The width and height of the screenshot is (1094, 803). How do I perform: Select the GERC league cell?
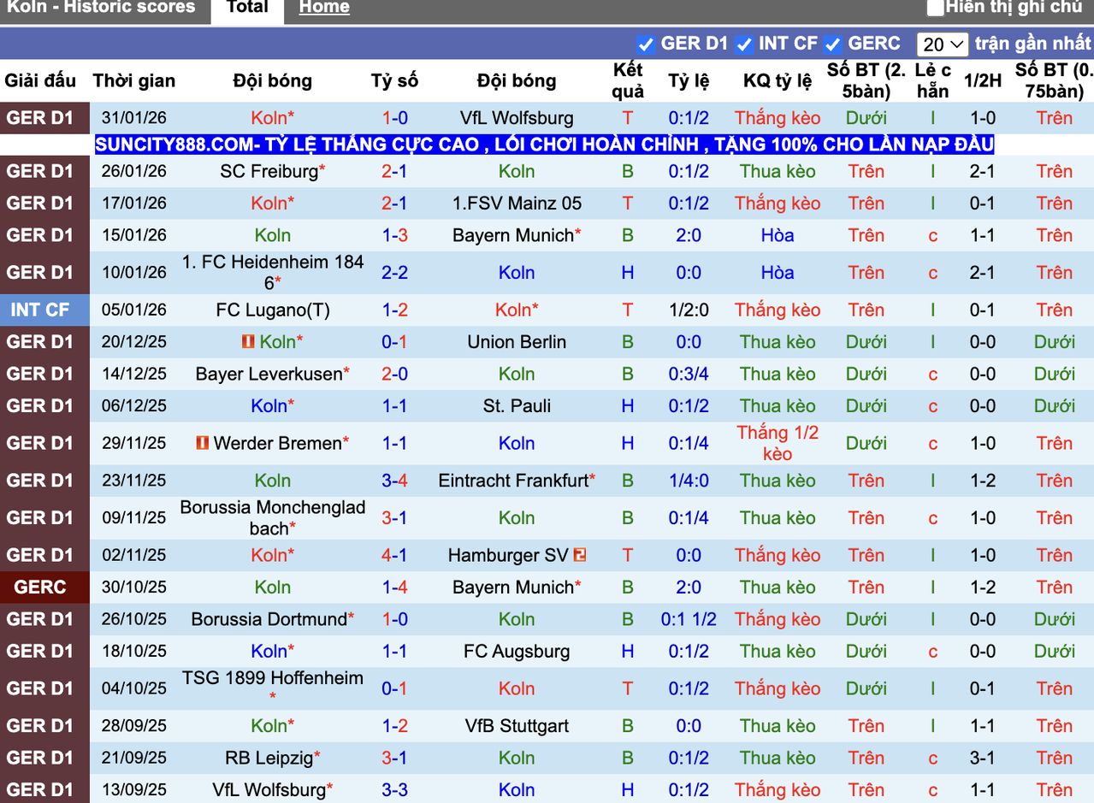44,587
